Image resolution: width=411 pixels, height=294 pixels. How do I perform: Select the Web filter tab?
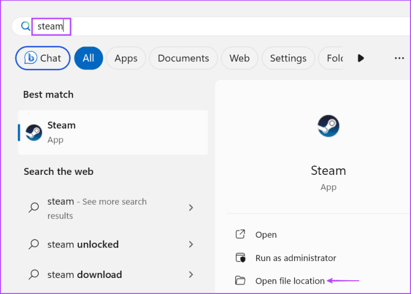click(x=239, y=58)
